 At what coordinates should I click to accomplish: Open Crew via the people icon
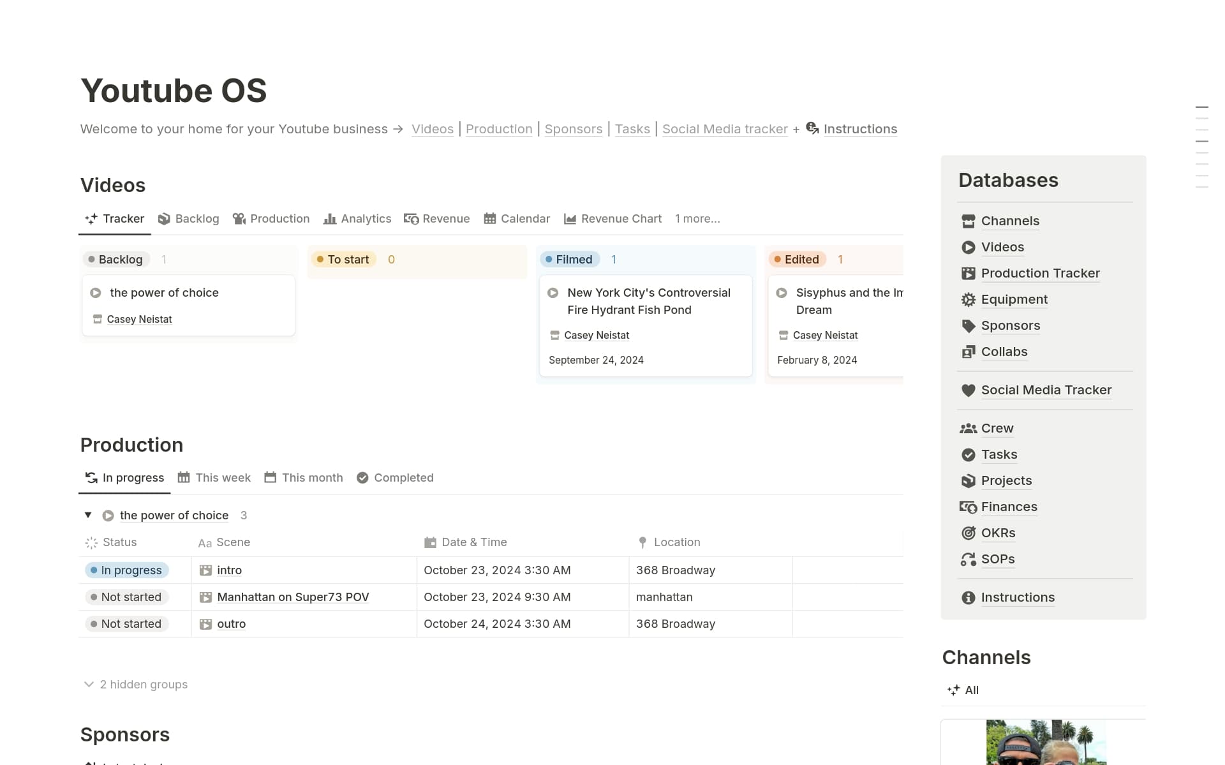[969, 428]
